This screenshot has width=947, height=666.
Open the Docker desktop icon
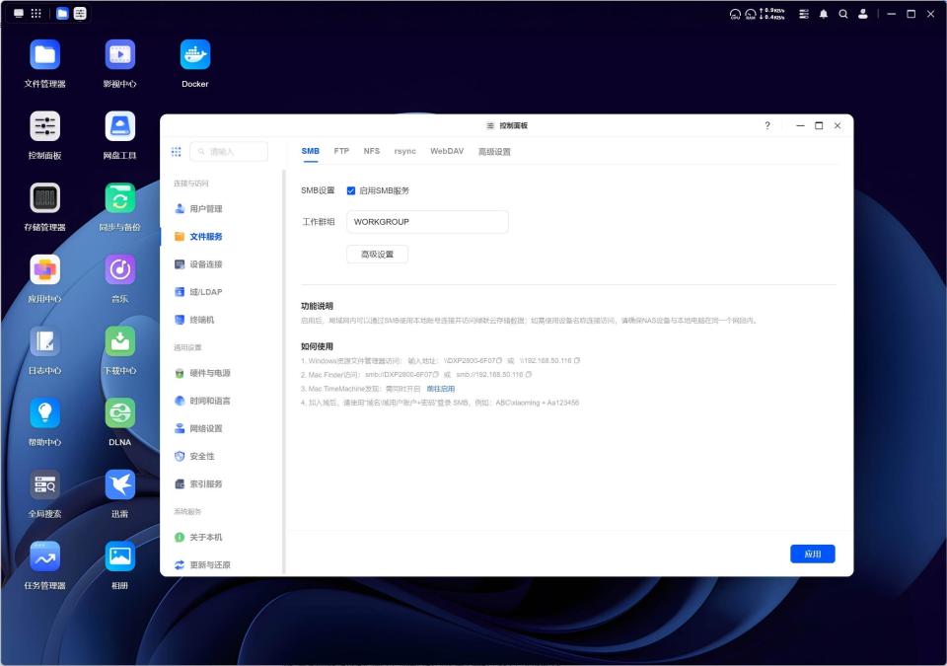pos(195,55)
